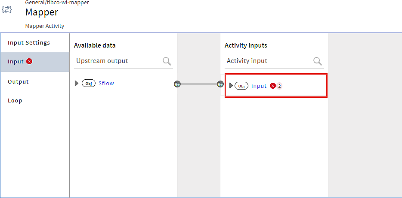Click the red error icon beside Input tab
Image resolution: width=402 pixels, height=198 pixels.
coord(30,61)
